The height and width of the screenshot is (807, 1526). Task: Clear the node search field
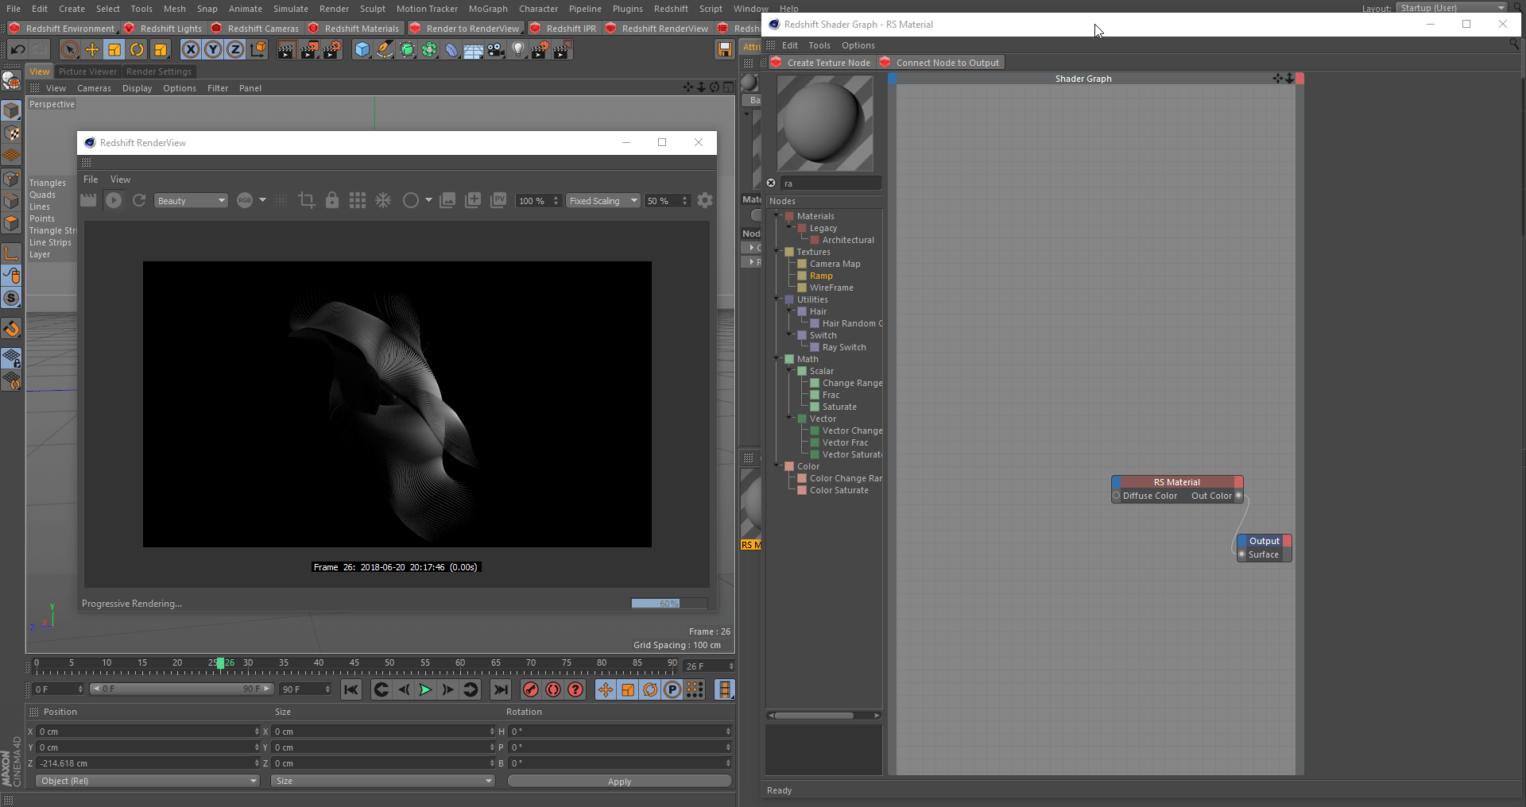point(771,183)
